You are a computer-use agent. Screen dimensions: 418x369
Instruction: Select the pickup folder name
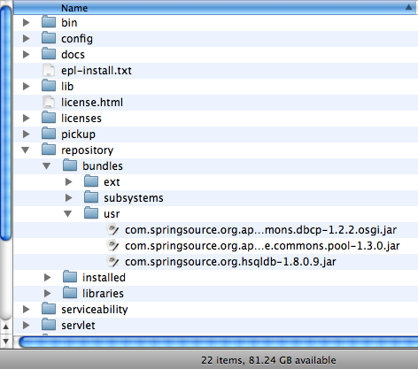coord(78,135)
